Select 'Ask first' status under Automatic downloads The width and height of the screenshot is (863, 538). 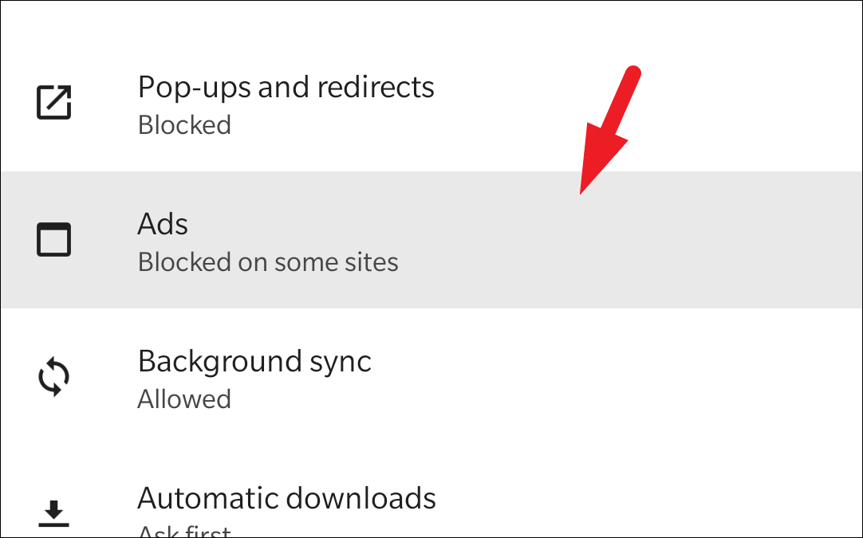[x=184, y=530]
